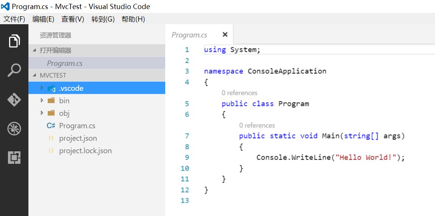Open Program.cs in the file tree
The width and height of the screenshot is (435, 216).
click(97, 126)
